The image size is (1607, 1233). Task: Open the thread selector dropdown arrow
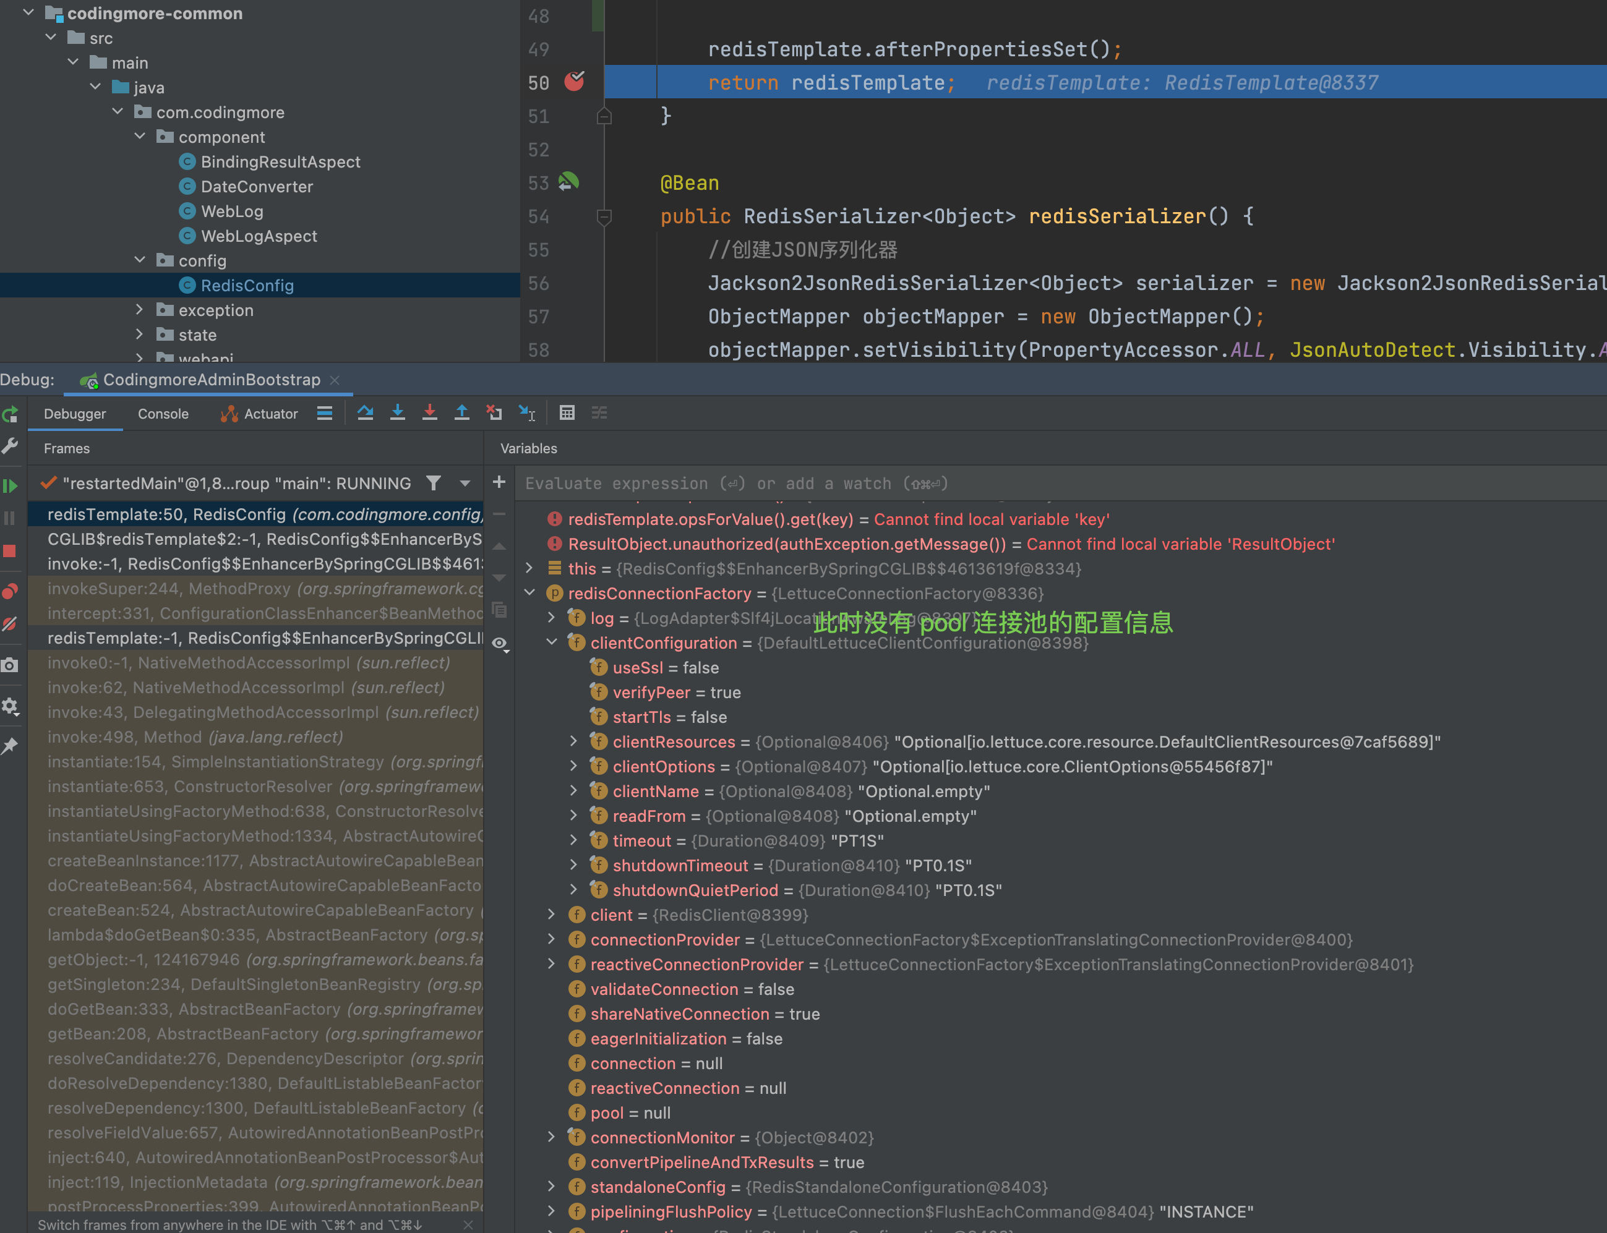465,483
